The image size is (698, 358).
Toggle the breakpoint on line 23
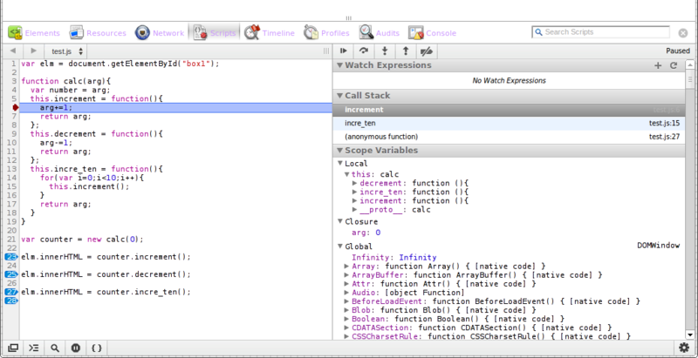pyautogui.click(x=11, y=257)
